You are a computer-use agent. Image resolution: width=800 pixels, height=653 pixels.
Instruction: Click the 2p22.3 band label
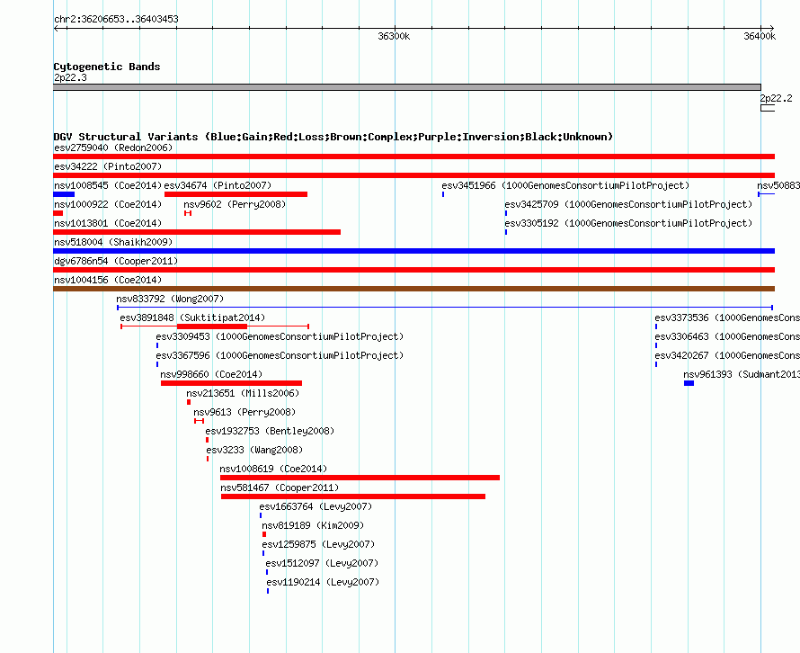click(x=70, y=77)
